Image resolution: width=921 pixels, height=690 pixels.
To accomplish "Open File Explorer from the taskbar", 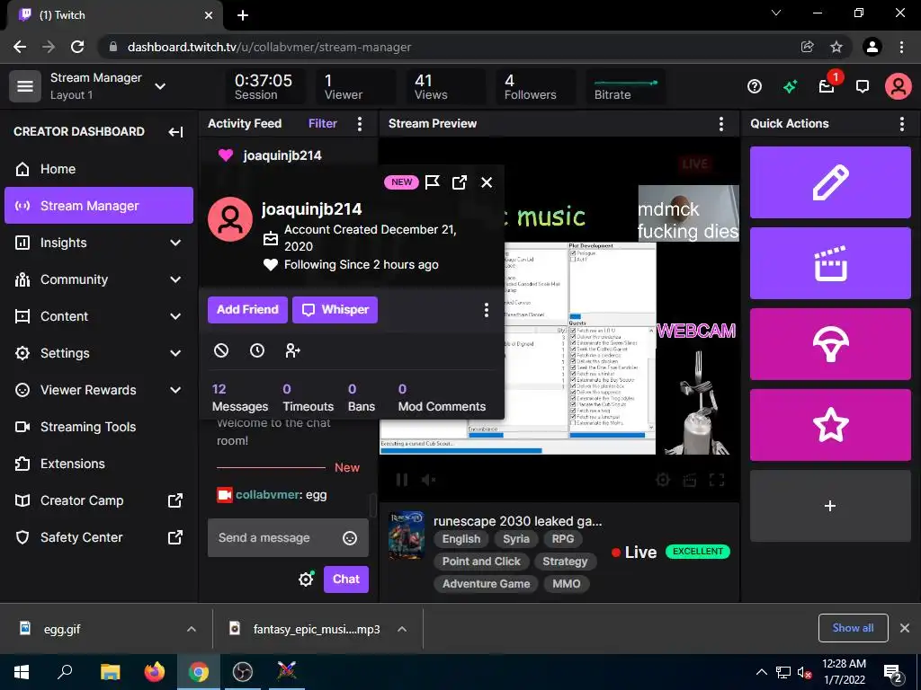I will coord(110,672).
